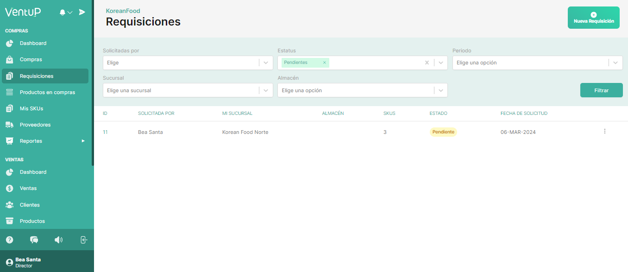Go to Proveedores in the sidebar
The image size is (628, 272).
(x=35, y=125)
